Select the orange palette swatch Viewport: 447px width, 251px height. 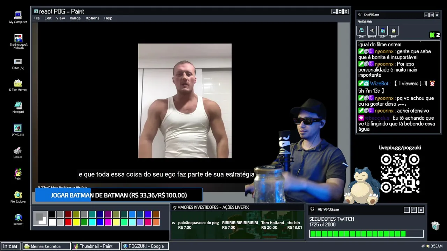(x=156, y=222)
